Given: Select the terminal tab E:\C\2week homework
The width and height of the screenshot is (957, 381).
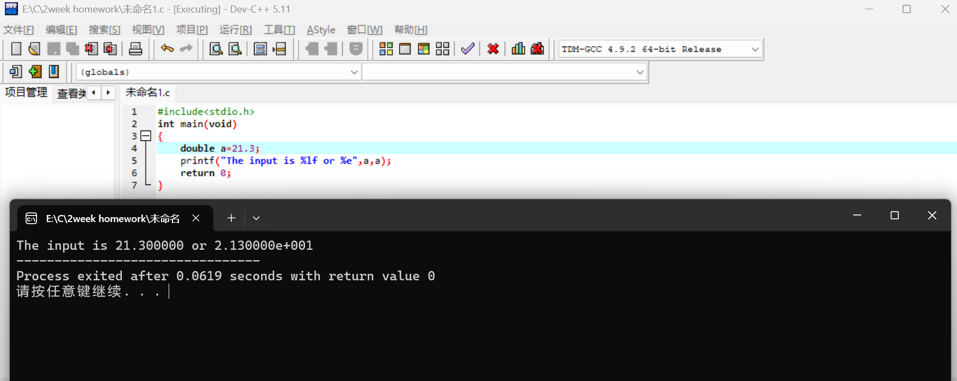Looking at the screenshot, I should pos(113,218).
